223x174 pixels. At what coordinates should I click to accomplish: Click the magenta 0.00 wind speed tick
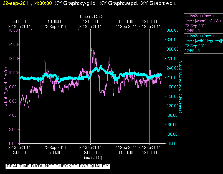[x=14, y=143]
